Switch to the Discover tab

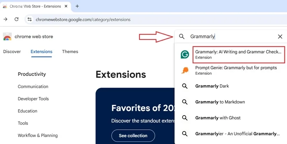(x=12, y=52)
